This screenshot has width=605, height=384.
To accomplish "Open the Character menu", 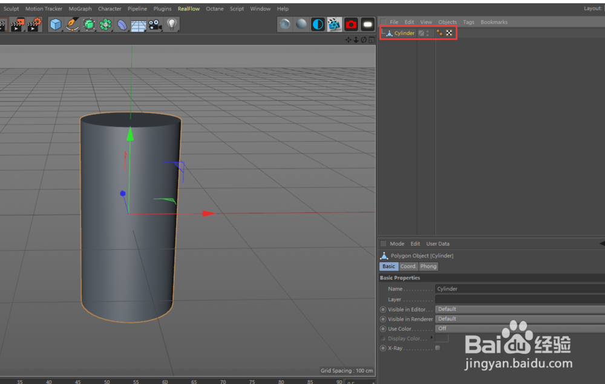I will tap(110, 8).
